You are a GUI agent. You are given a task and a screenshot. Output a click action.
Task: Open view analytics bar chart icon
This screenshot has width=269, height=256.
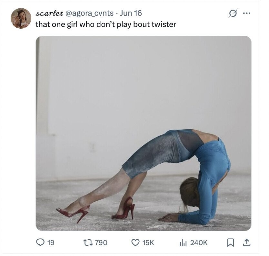tap(183, 242)
